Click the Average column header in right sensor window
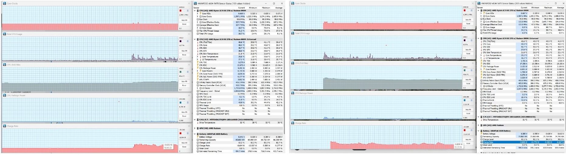 coord(560,8)
